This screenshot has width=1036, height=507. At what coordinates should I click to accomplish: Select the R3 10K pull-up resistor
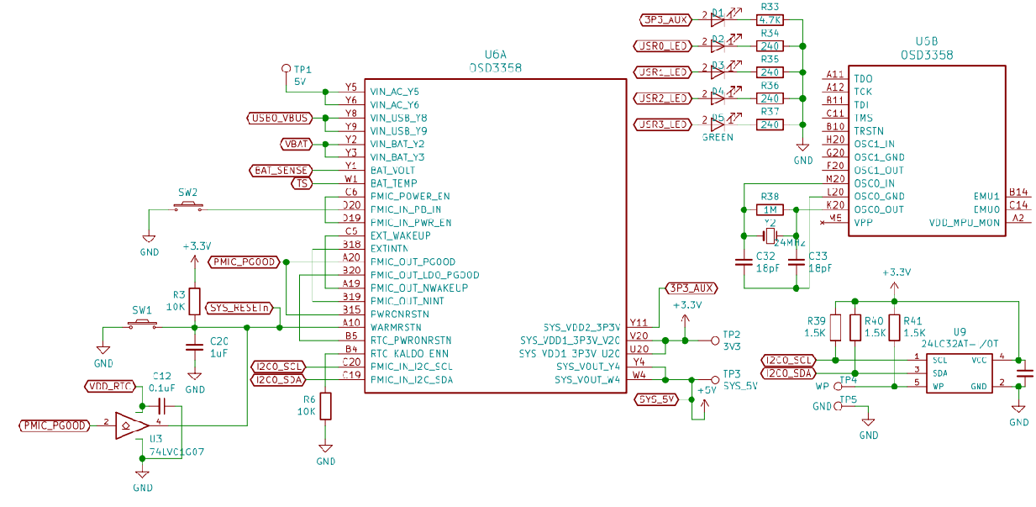(x=194, y=300)
